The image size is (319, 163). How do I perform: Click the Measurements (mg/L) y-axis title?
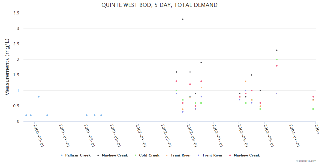point(7,67)
